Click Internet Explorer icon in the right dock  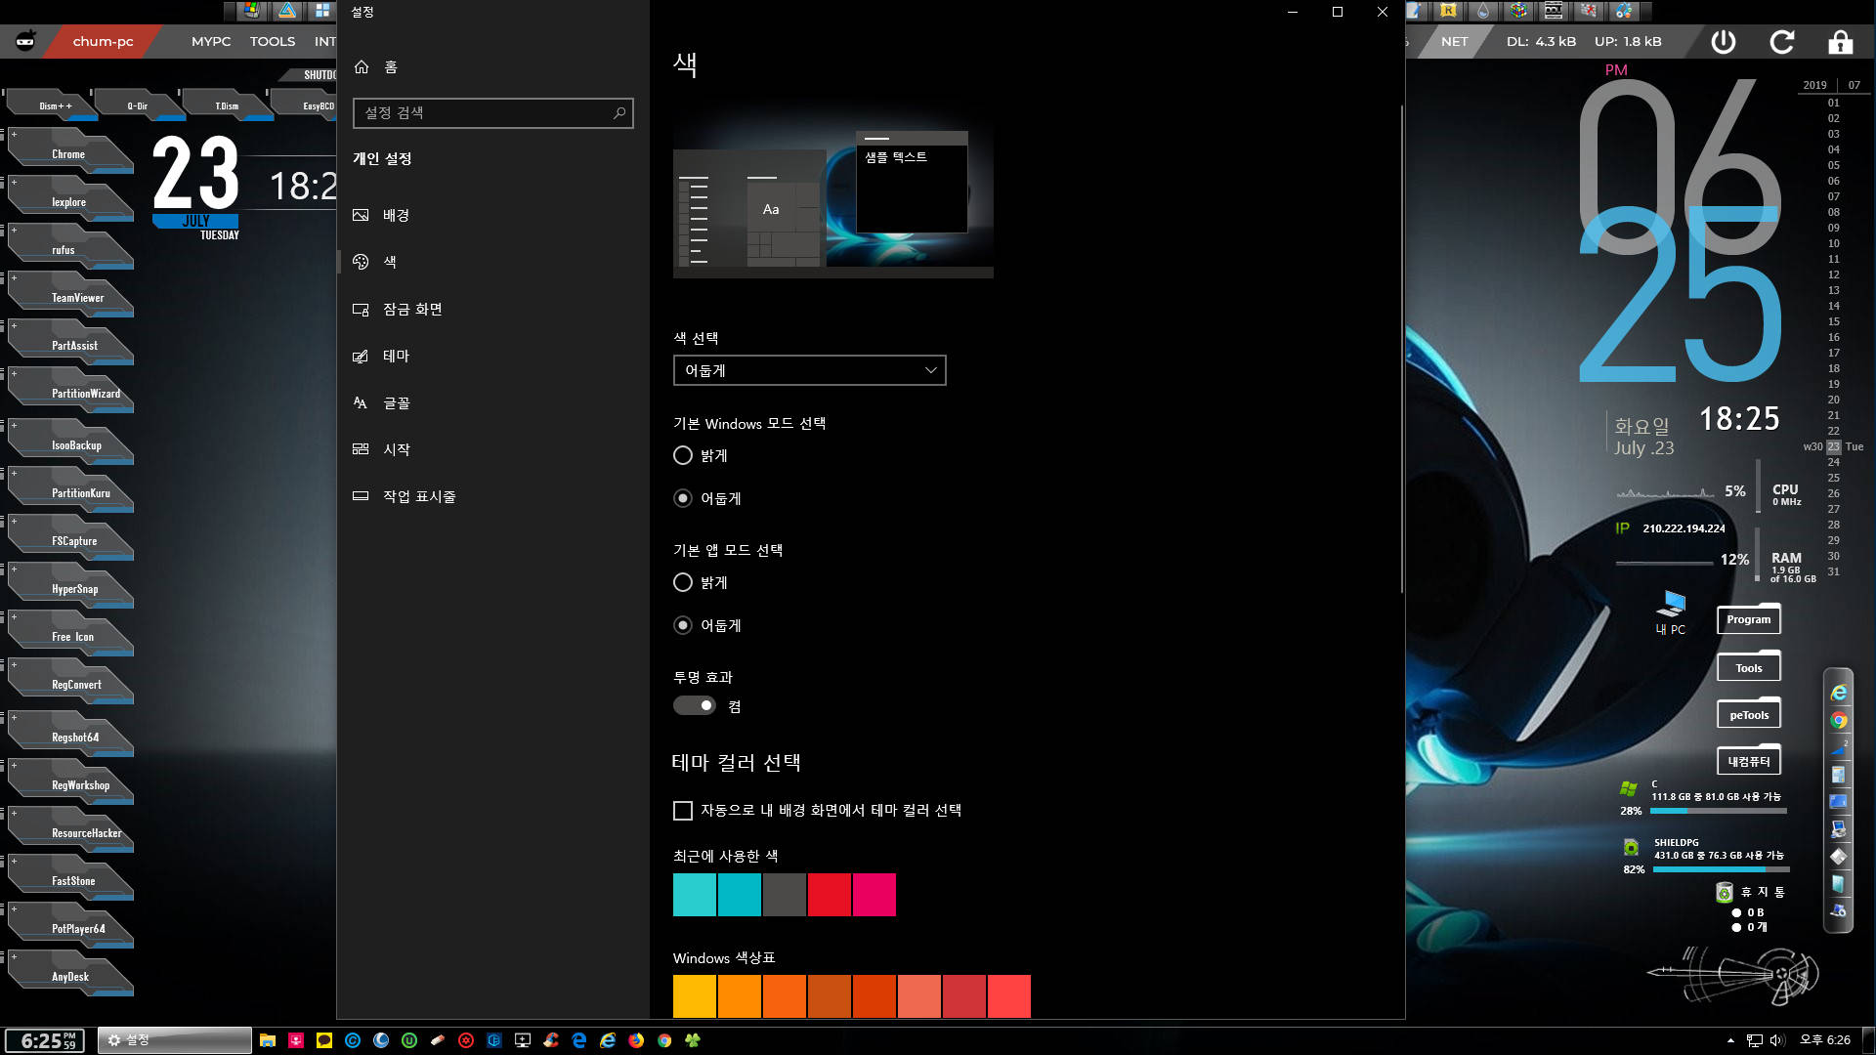point(1839,693)
